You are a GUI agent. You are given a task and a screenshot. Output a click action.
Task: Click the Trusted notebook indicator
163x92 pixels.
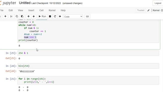point(141,10)
